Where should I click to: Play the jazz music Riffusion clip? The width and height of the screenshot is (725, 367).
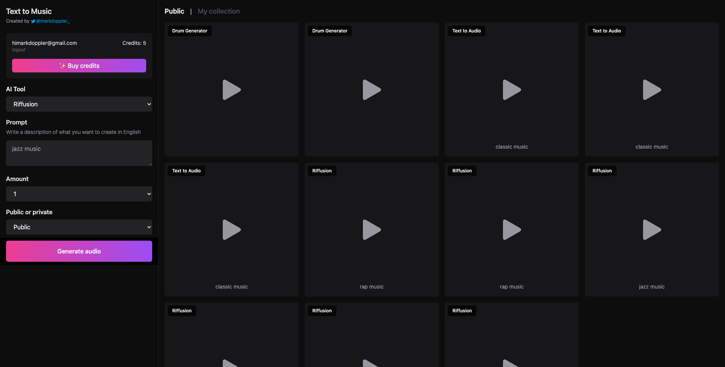point(652,229)
